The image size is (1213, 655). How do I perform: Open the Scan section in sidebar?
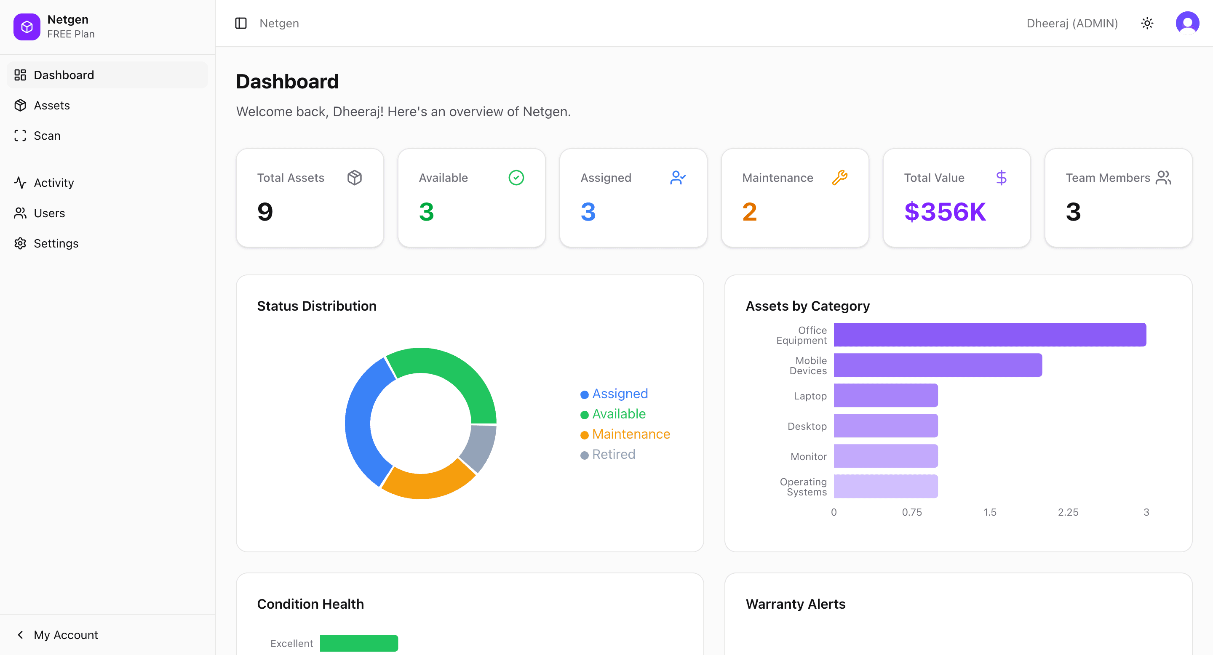tap(47, 136)
